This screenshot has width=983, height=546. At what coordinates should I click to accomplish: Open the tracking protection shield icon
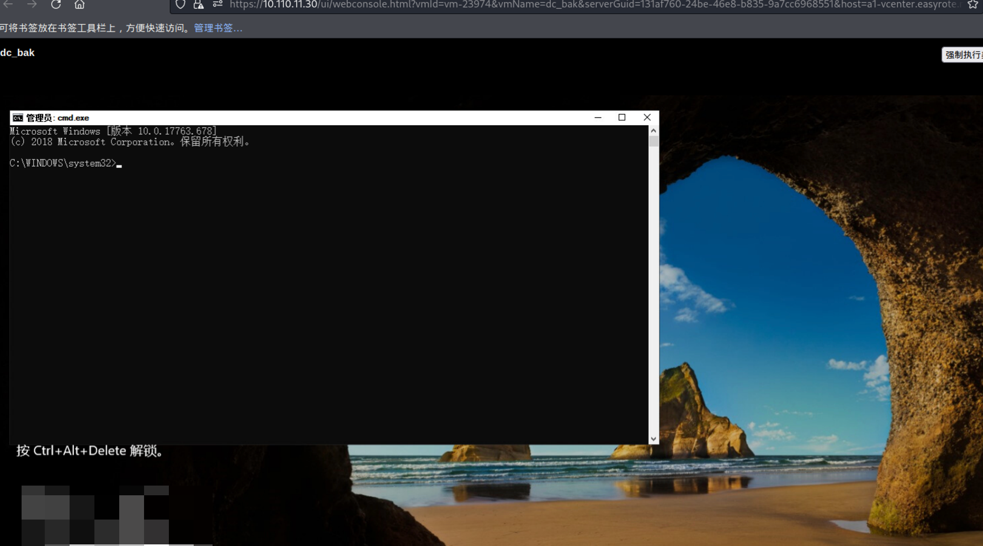[181, 4]
